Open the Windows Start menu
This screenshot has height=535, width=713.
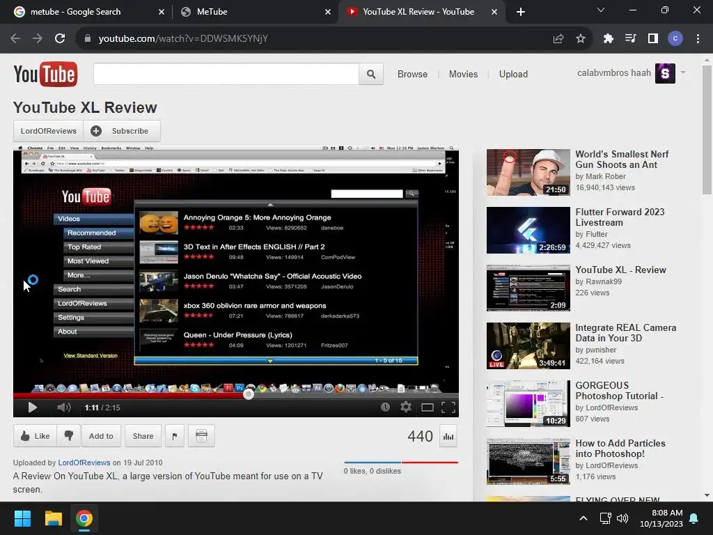click(22, 518)
